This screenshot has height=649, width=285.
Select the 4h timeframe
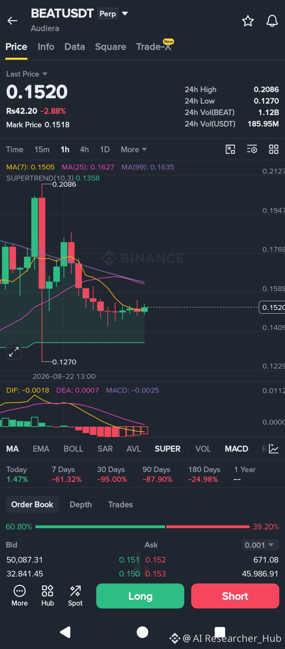click(84, 149)
